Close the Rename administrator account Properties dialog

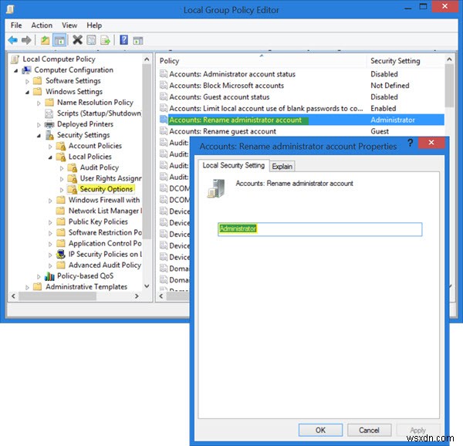pos(431,143)
